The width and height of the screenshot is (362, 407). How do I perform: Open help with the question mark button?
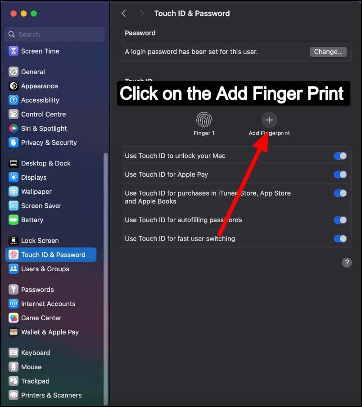pyautogui.click(x=347, y=263)
